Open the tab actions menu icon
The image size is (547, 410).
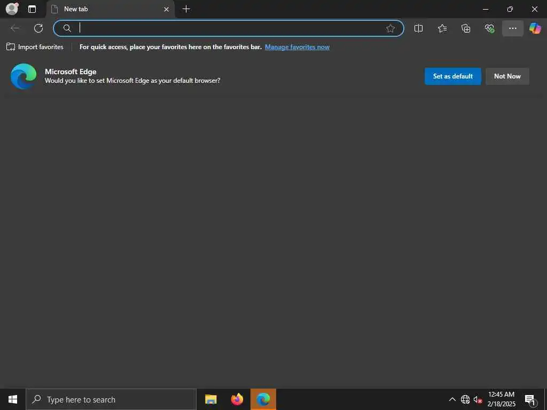tap(32, 9)
